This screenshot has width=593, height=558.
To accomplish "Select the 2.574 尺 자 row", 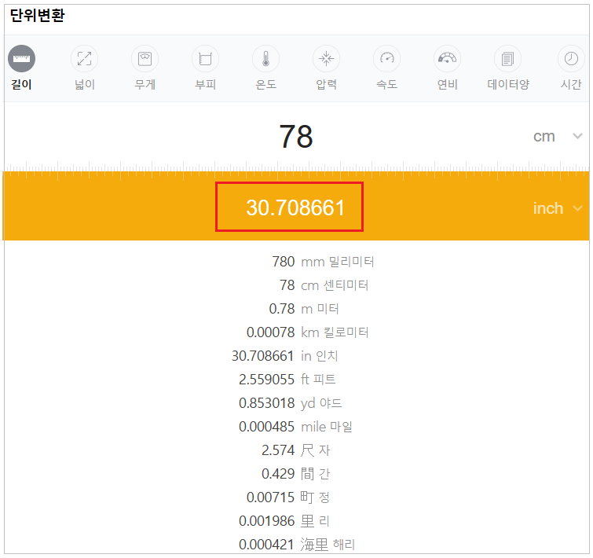I will pos(296,450).
